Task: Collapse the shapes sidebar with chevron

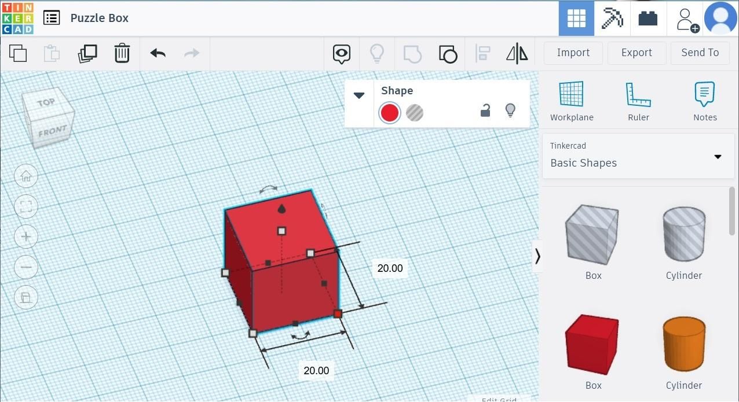Action: (x=537, y=256)
